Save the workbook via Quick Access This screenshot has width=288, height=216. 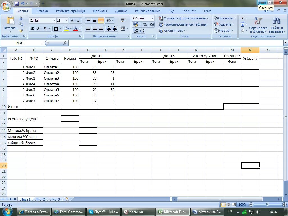(17, 3)
